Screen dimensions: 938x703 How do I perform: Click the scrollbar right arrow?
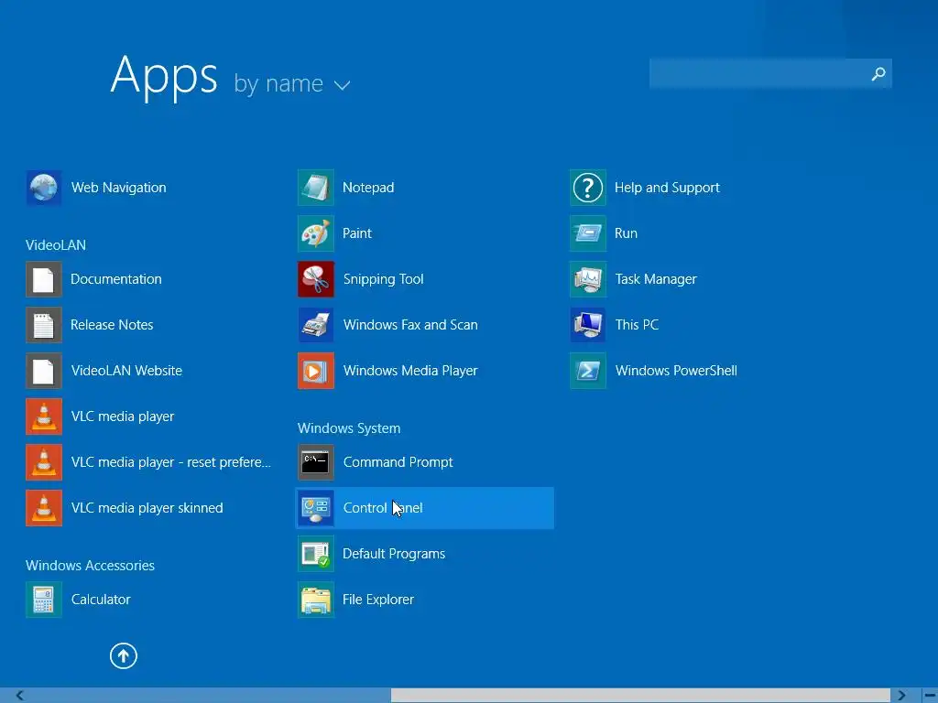pyautogui.click(x=901, y=696)
